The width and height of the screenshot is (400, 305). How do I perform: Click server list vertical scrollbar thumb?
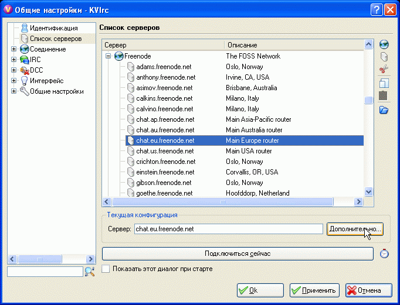[368, 100]
